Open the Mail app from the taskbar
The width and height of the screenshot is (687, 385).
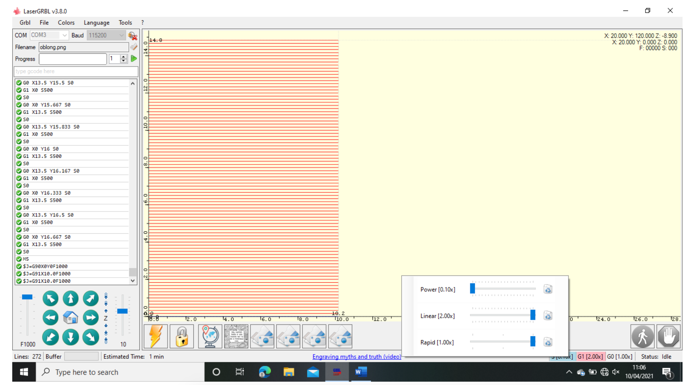tap(313, 372)
